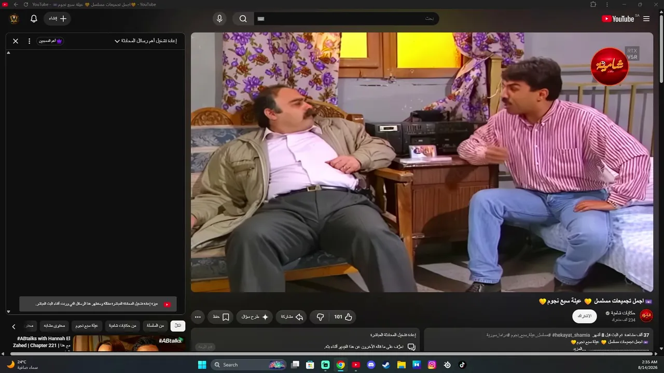Open the YouTube app on the taskbar

tap(356, 365)
